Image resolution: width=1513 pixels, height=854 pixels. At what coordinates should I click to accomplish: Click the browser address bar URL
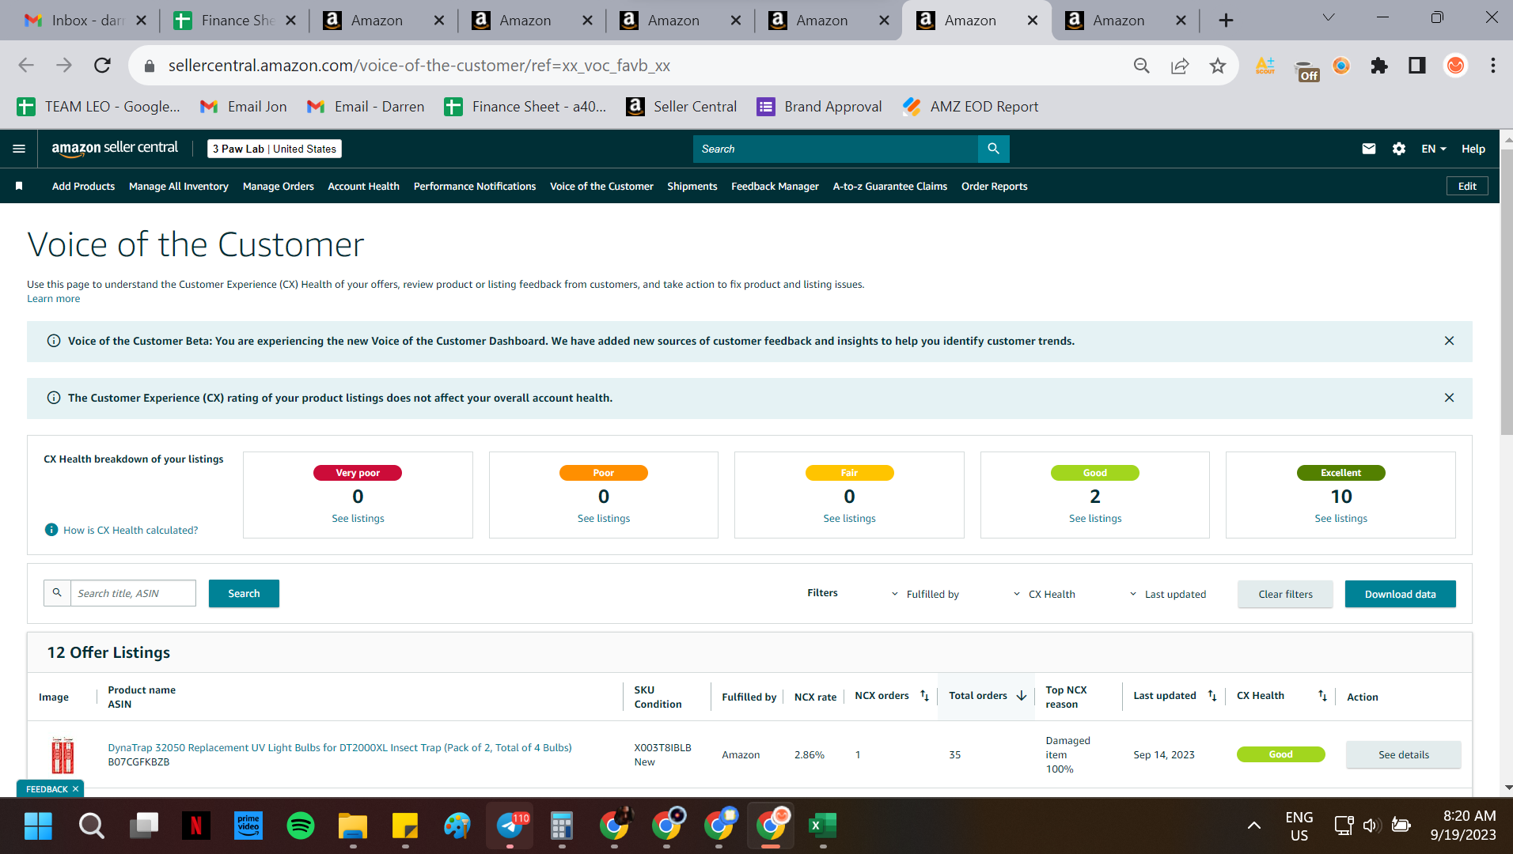click(x=419, y=66)
